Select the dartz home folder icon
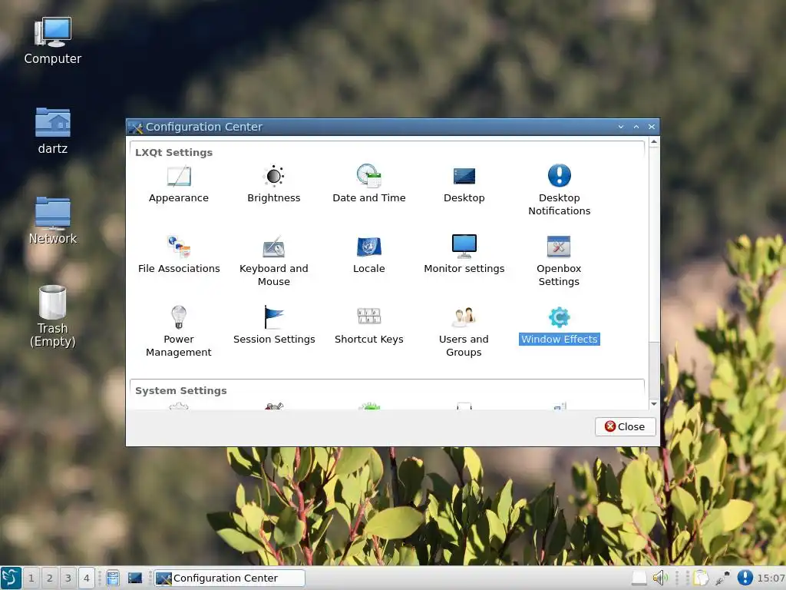The image size is (786, 590). pyautogui.click(x=53, y=131)
